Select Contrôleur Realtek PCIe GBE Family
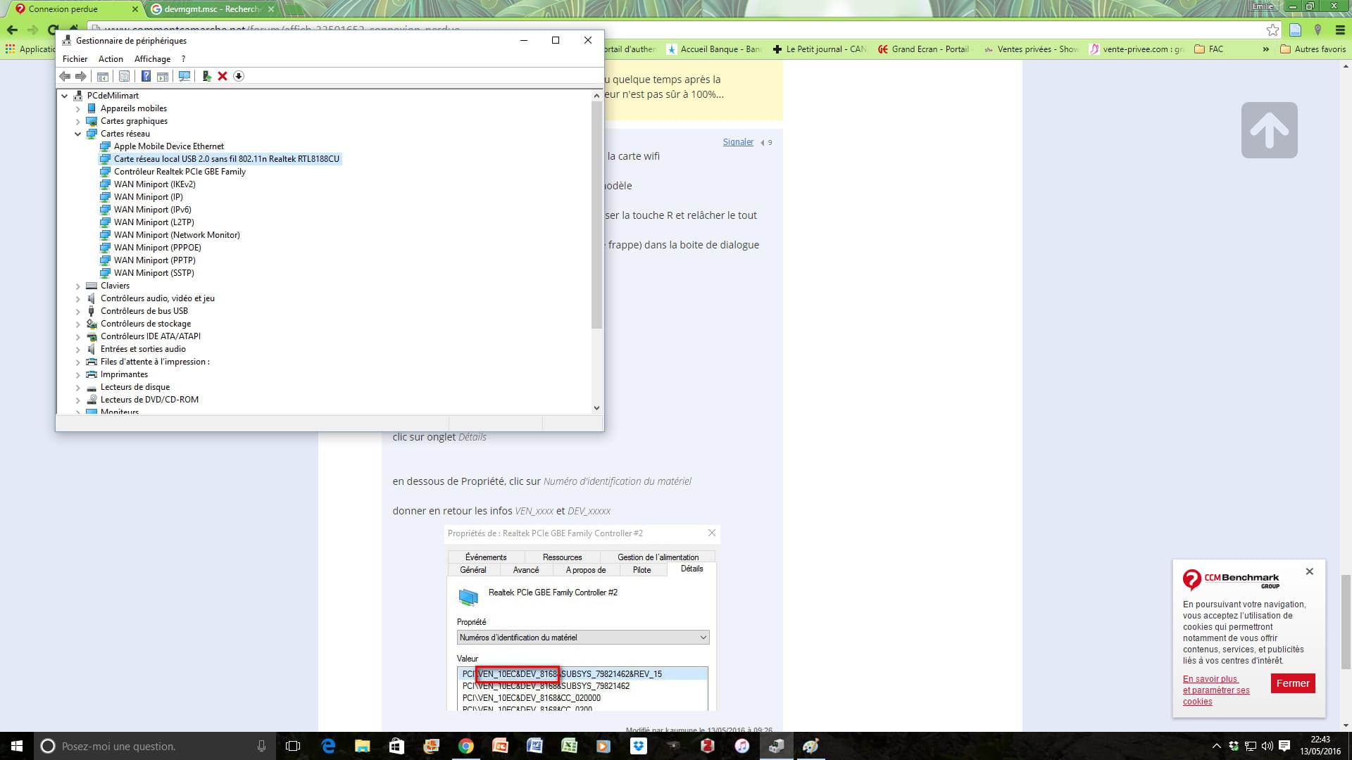The width and height of the screenshot is (1352, 760). (180, 172)
